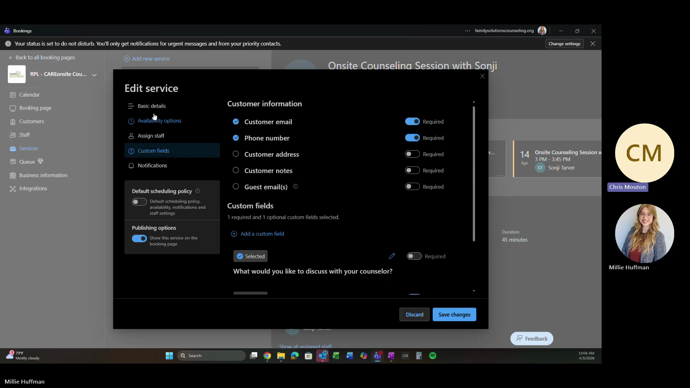
Task: Open Availability options tab
Action: click(x=172, y=121)
